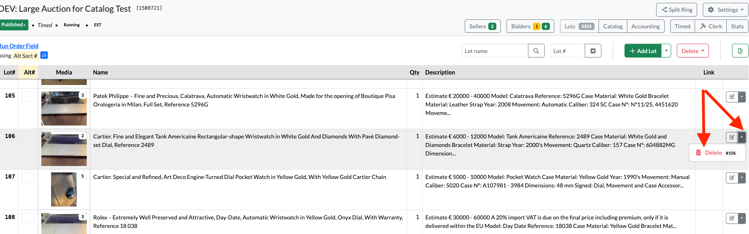Collapse the actions arrow for lot 106

coord(742,137)
